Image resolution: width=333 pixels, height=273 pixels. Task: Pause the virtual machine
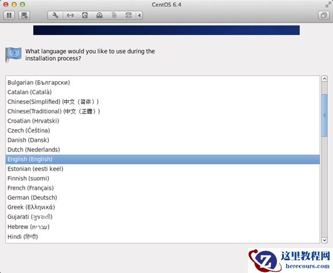pos(9,15)
